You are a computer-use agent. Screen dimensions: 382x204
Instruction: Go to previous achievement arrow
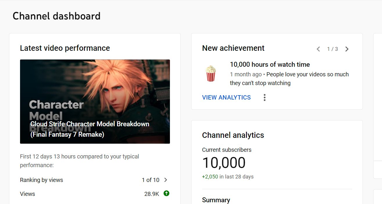click(318, 49)
